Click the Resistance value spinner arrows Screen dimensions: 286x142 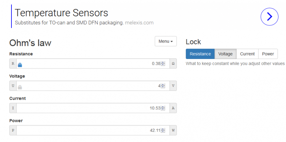pyautogui.click(x=163, y=64)
